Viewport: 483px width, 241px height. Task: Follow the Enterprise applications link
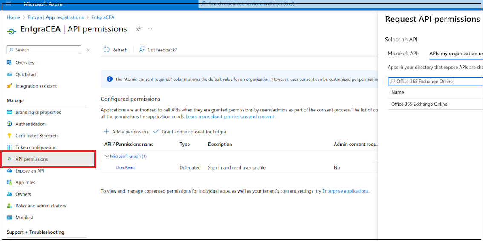click(x=345, y=191)
